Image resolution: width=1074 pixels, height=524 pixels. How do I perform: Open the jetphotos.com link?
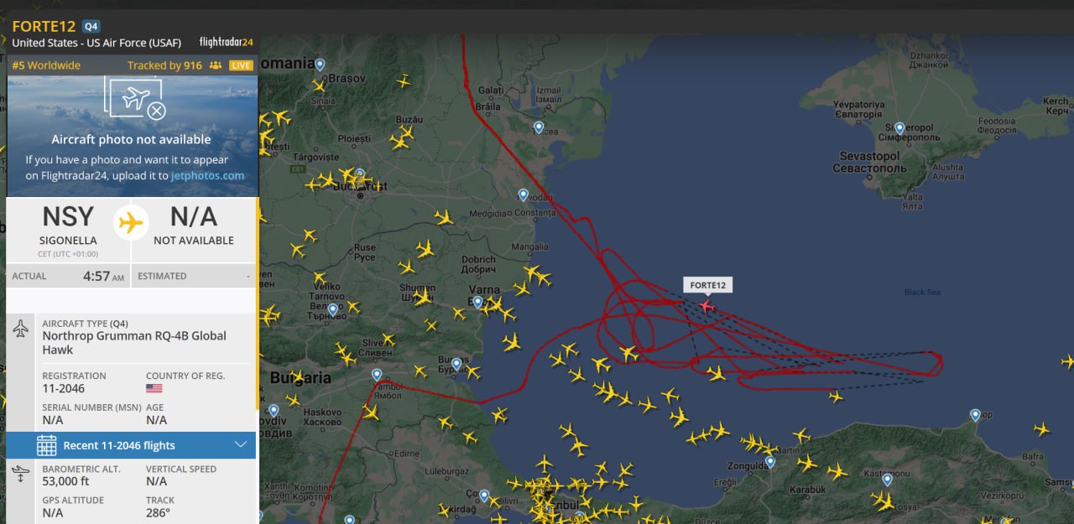tap(208, 175)
